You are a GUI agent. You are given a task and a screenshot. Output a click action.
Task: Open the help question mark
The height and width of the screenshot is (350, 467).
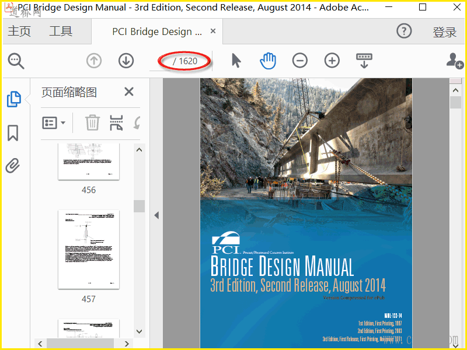(404, 31)
